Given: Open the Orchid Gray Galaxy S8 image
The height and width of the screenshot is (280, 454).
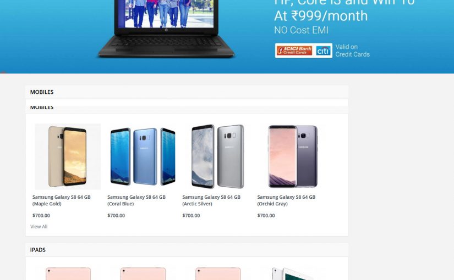Looking at the screenshot, I should coord(293,156).
